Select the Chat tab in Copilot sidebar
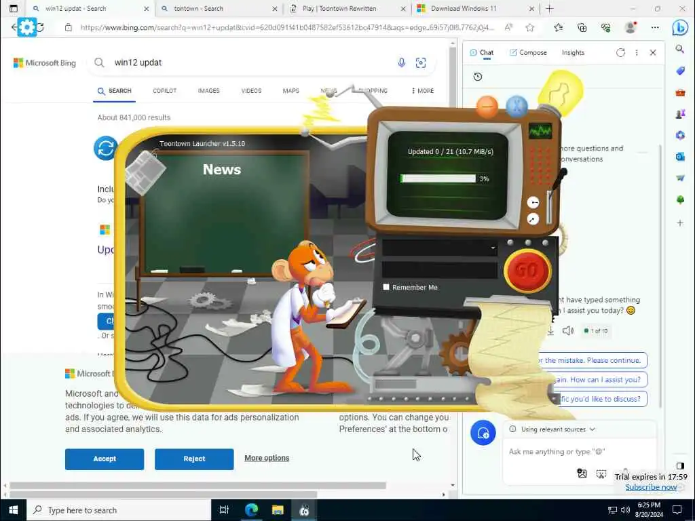The height and width of the screenshot is (521, 695). (481, 52)
